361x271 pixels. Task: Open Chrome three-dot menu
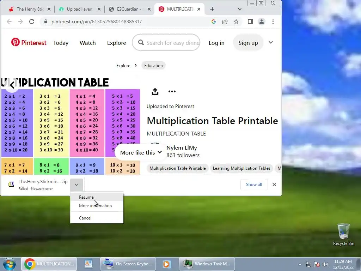(273, 22)
